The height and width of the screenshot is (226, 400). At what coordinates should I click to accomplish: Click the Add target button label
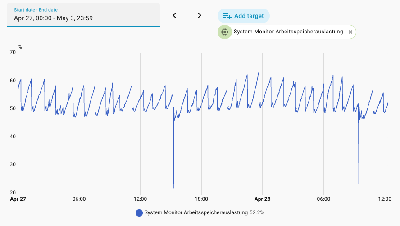(249, 16)
